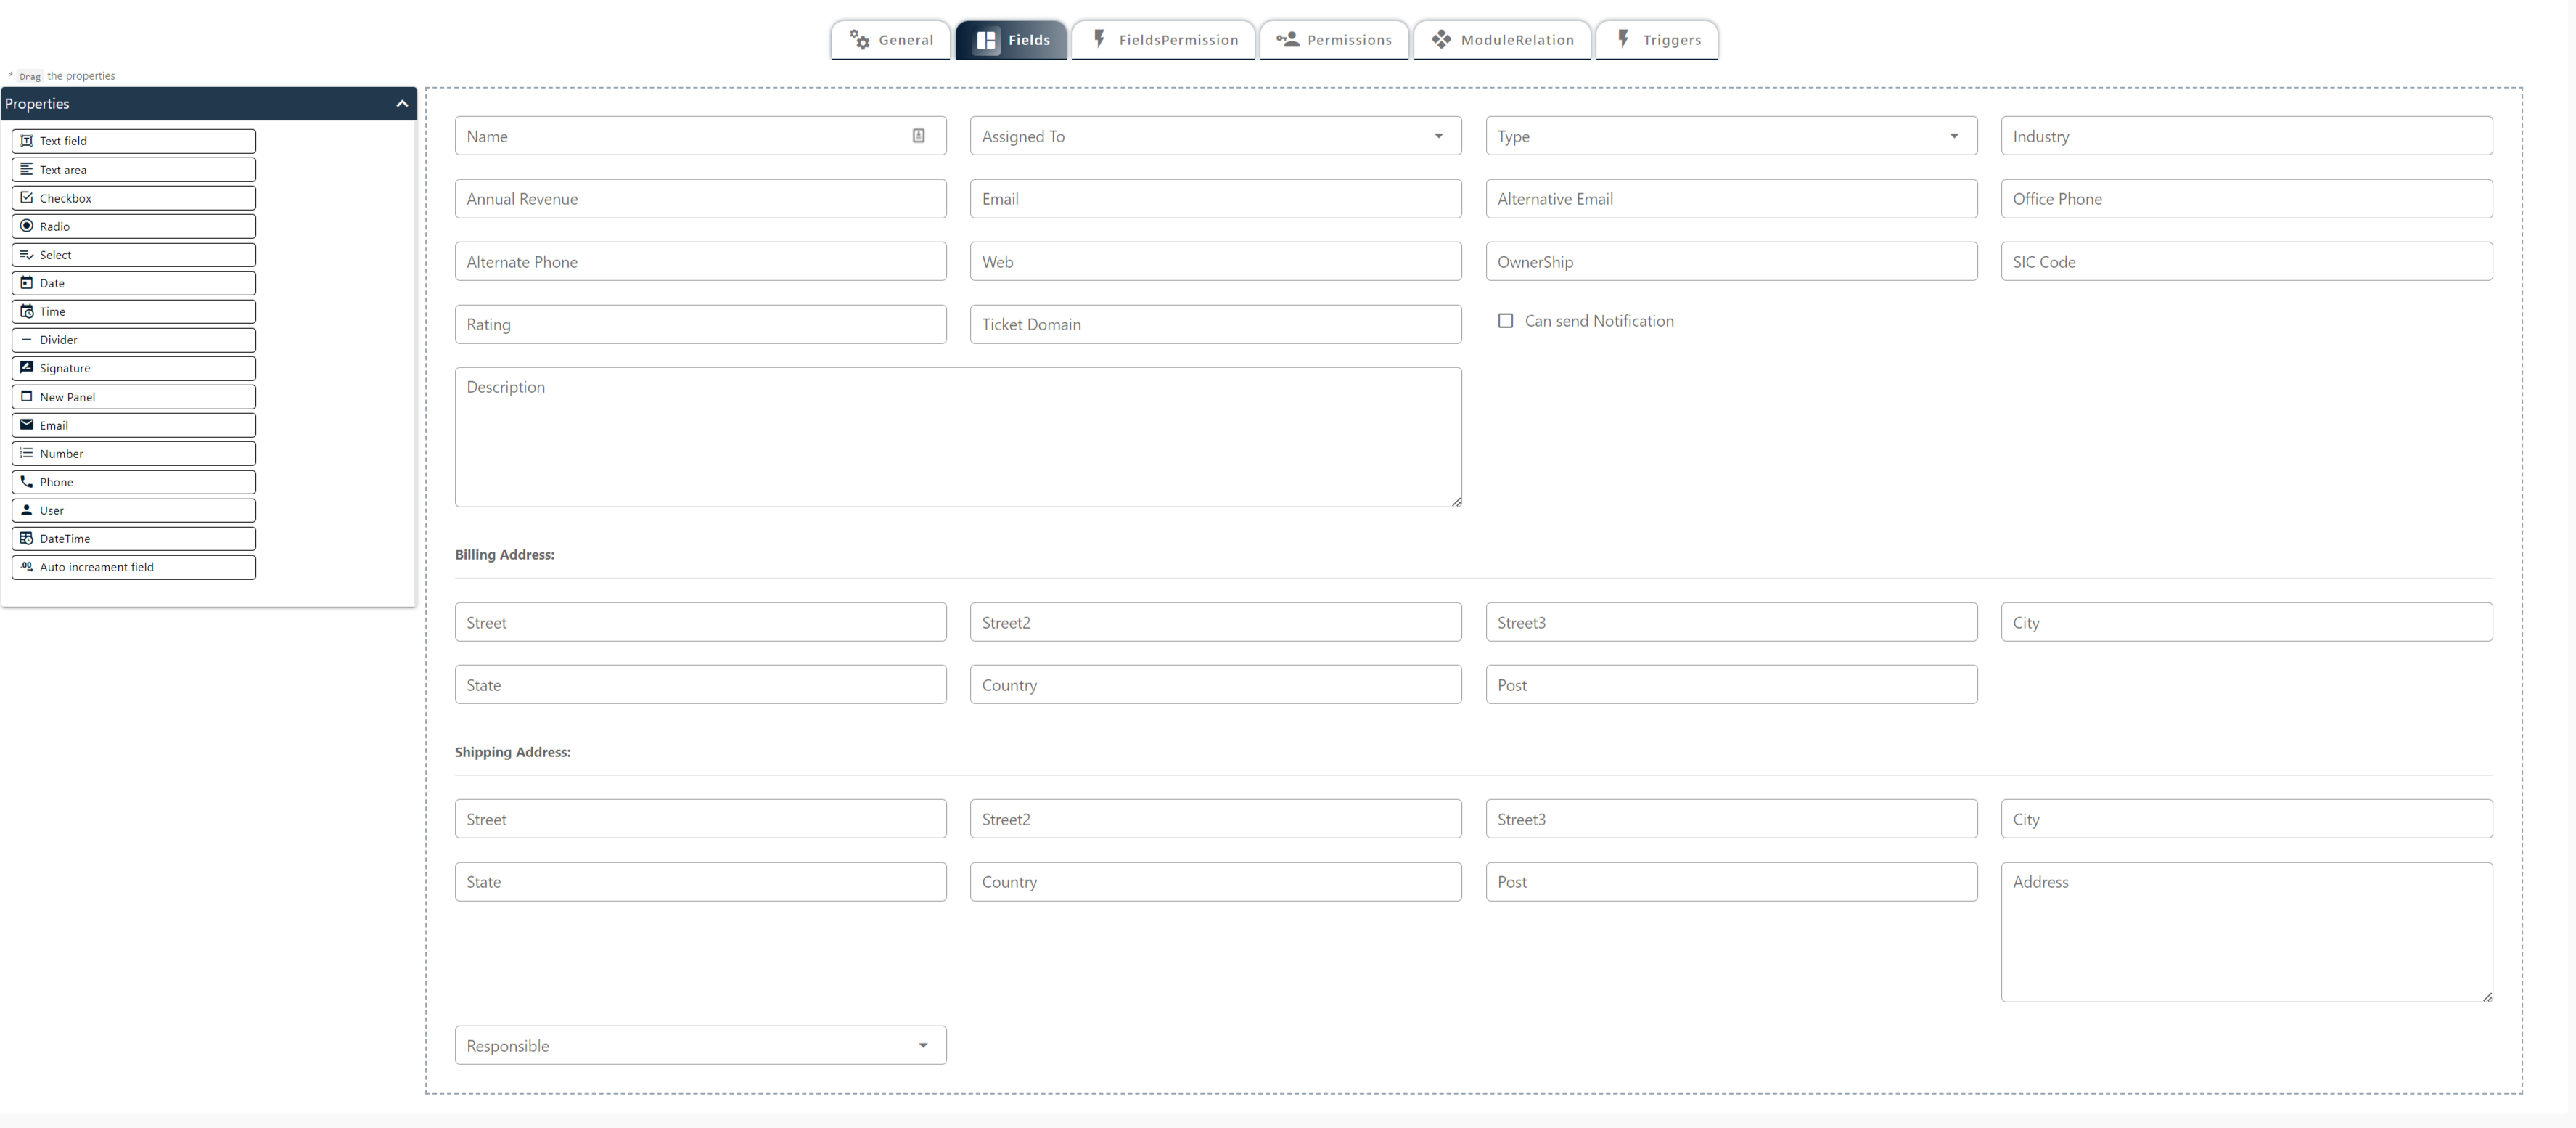Click the Time property icon
Screen dimensions: 2576x1128
27,311
